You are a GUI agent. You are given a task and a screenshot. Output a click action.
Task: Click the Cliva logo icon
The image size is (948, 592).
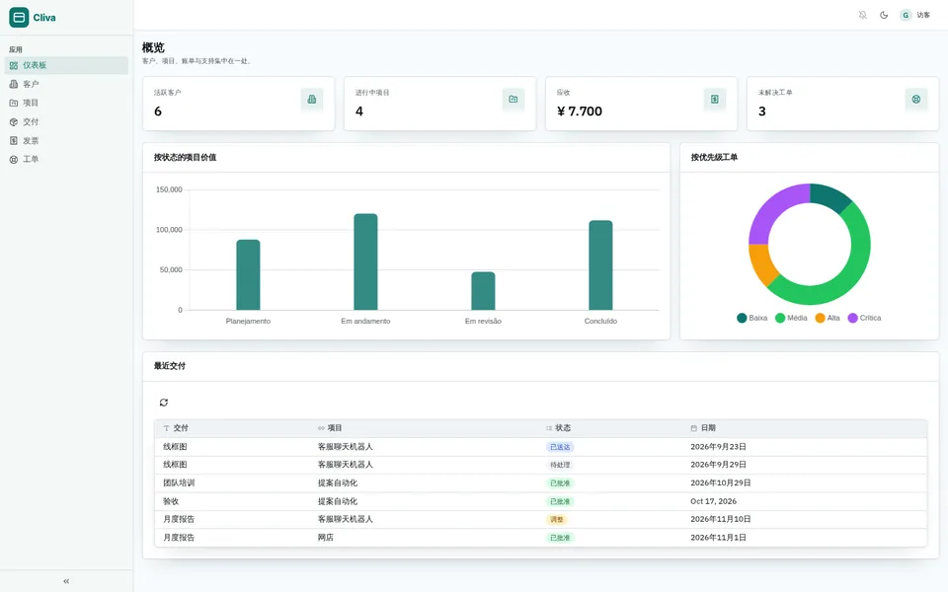pos(19,18)
